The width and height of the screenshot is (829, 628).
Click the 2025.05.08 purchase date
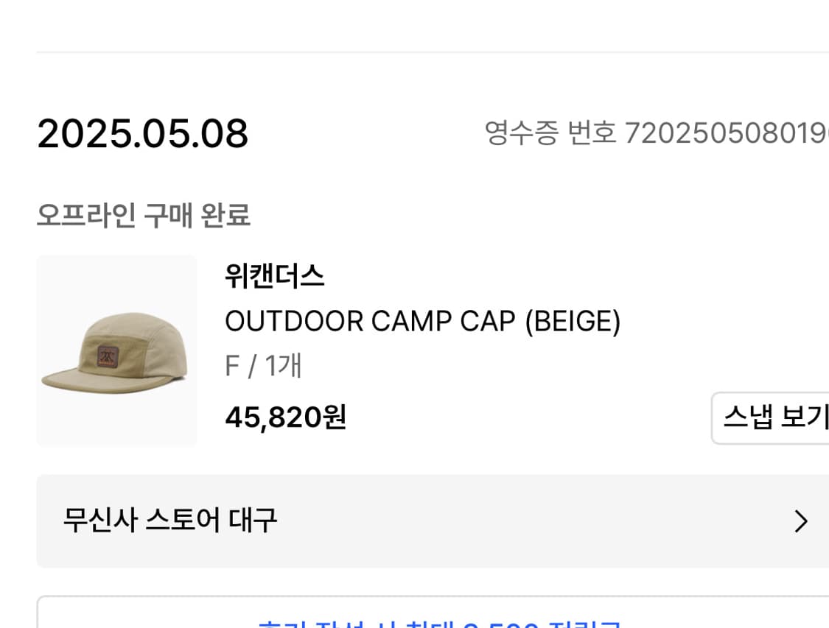pyautogui.click(x=143, y=135)
